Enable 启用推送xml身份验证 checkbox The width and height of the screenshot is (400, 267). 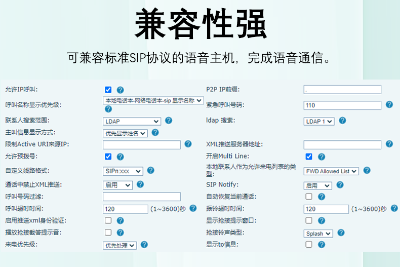108,220
